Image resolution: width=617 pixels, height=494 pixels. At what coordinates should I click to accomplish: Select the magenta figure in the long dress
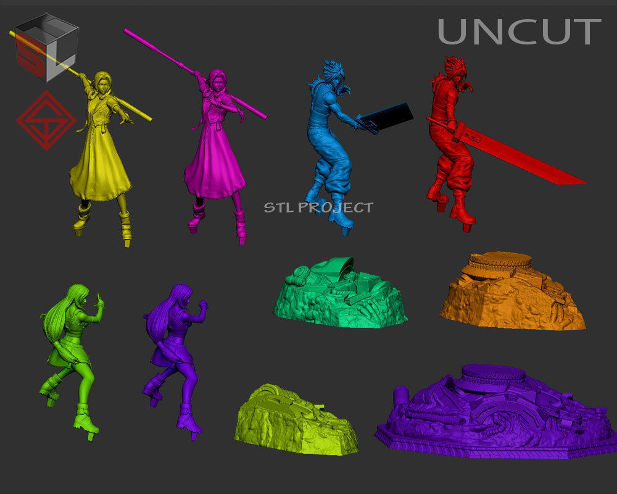[215, 157]
